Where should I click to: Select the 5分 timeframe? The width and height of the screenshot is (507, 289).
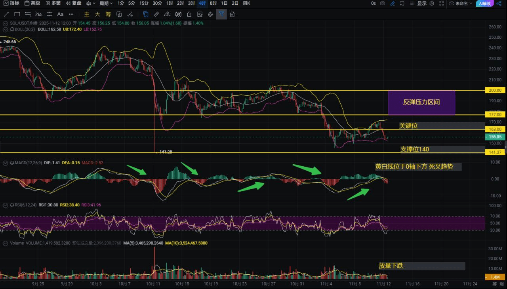click(x=132, y=3)
